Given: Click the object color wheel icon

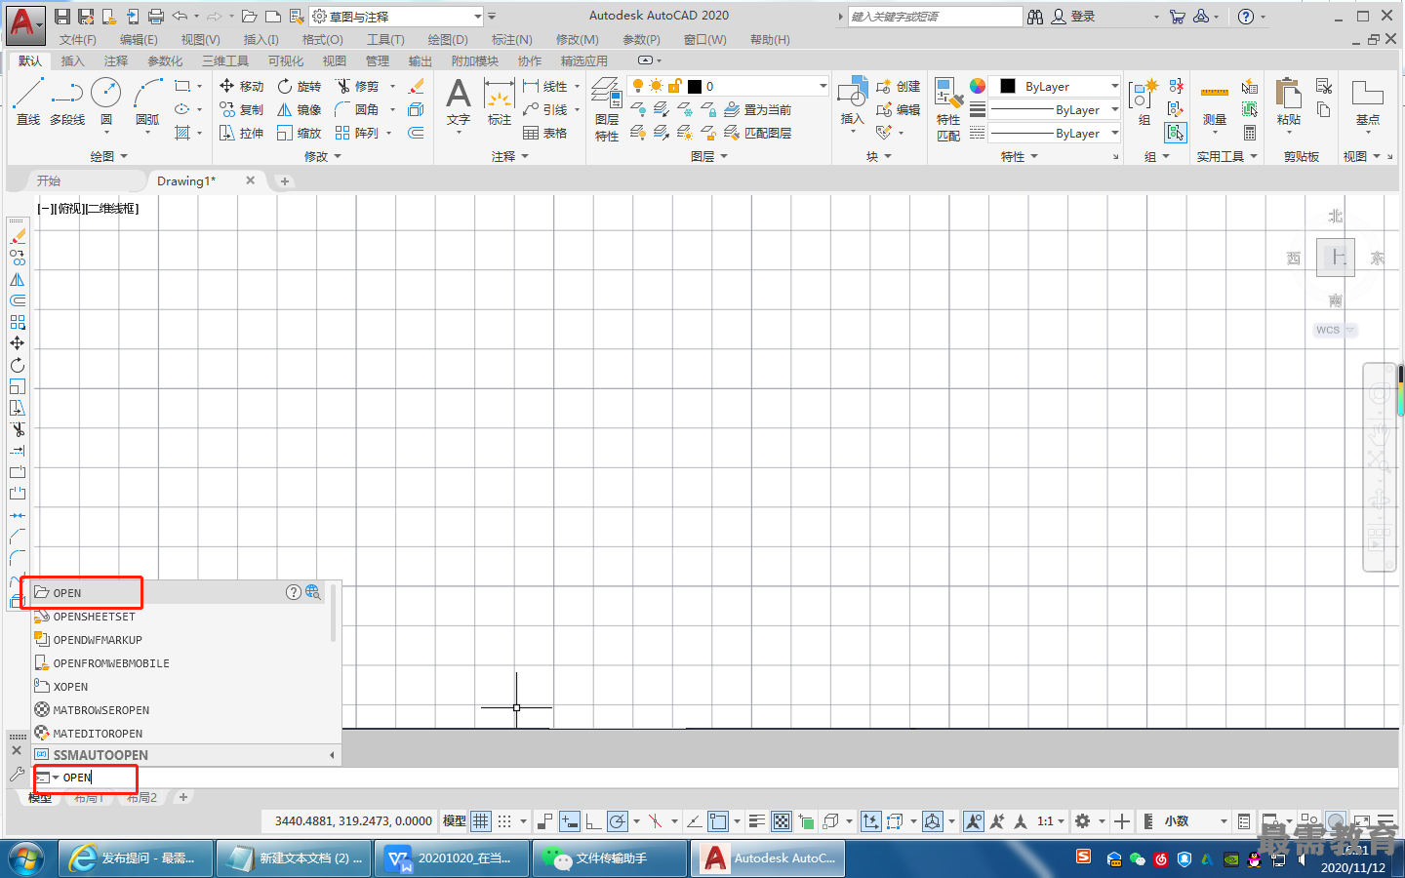Looking at the screenshot, I should [x=978, y=86].
